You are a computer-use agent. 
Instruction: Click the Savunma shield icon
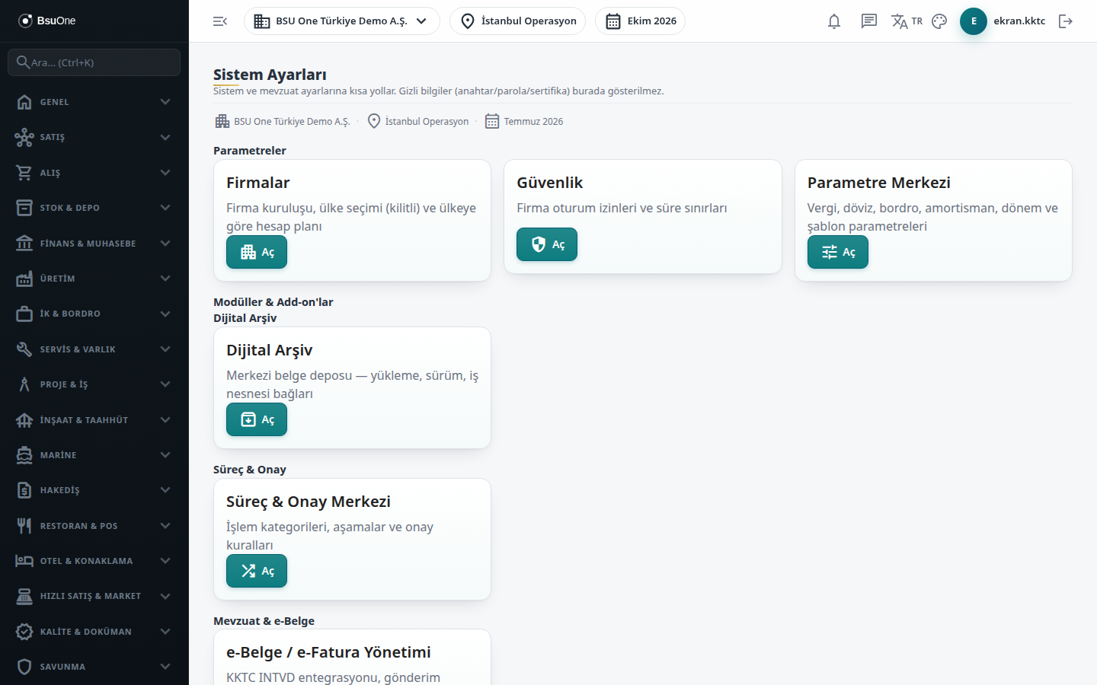24,667
